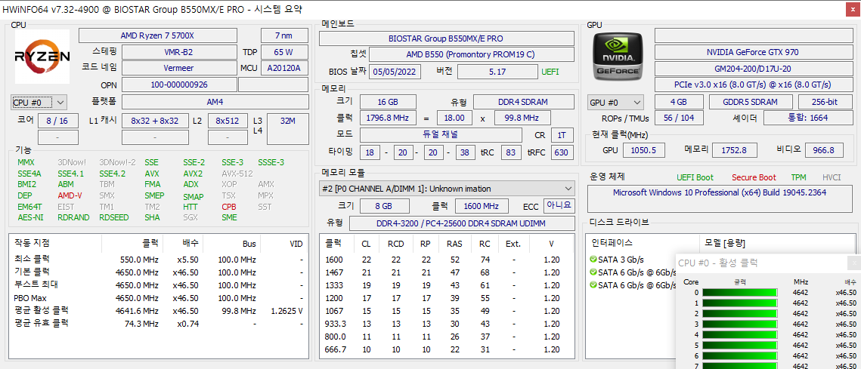
Task: Click the tRFC 630 value field
Action: pos(561,152)
